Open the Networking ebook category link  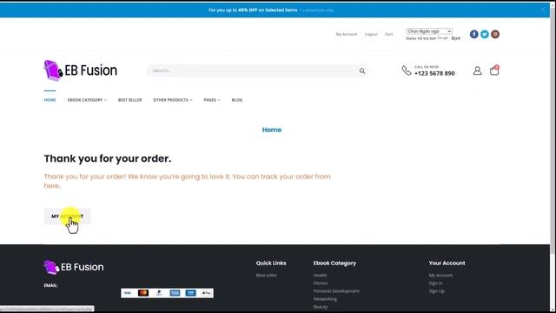click(325, 299)
